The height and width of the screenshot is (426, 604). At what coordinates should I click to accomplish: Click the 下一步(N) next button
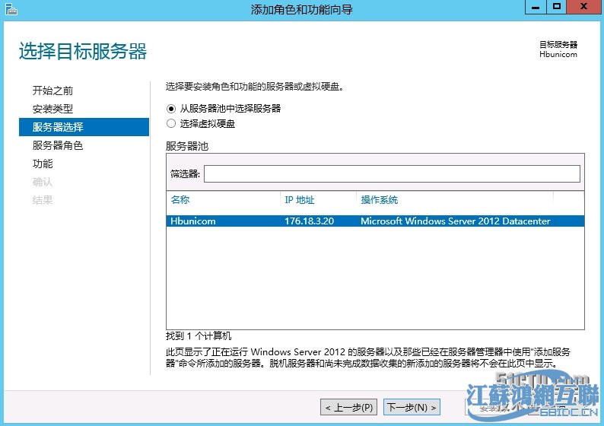coord(412,407)
